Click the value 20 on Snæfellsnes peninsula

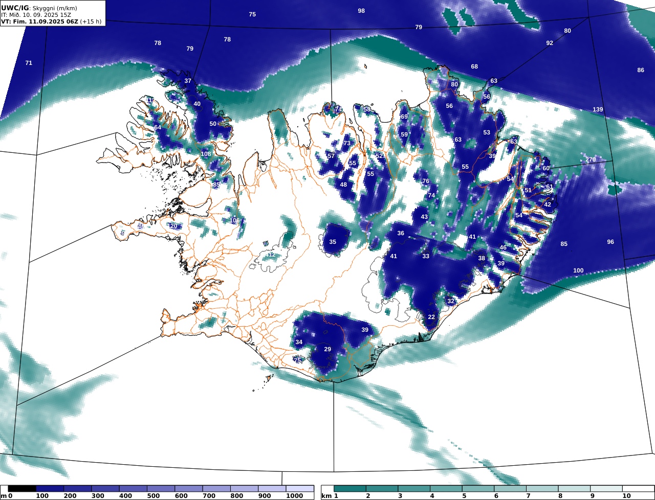pyautogui.click(x=173, y=226)
